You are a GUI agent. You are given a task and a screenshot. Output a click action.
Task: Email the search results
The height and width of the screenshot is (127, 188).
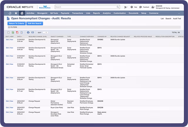33,32
